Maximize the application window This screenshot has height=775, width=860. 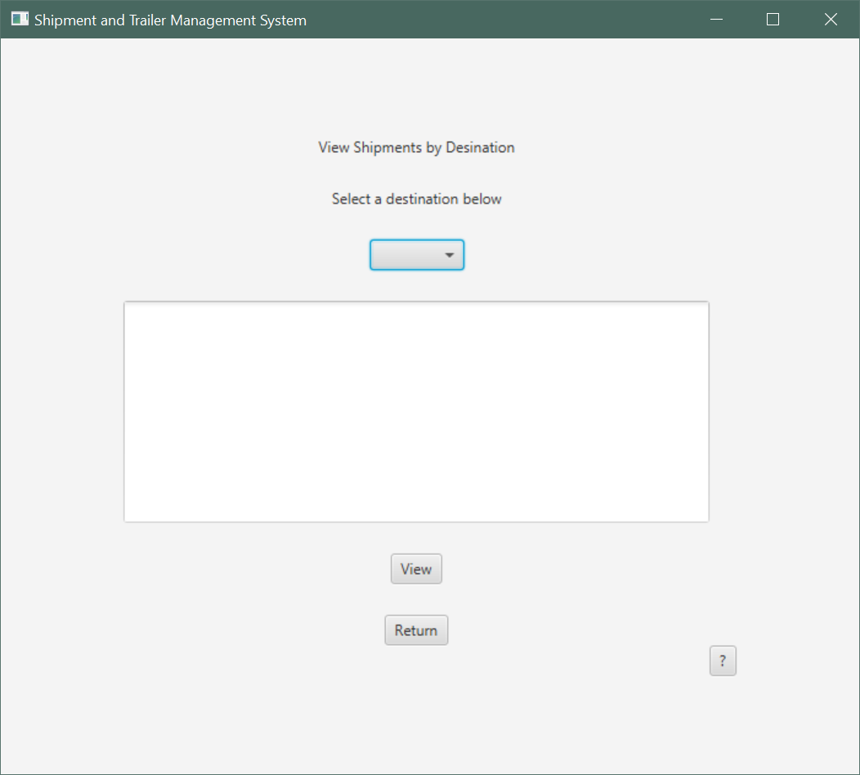click(x=773, y=20)
